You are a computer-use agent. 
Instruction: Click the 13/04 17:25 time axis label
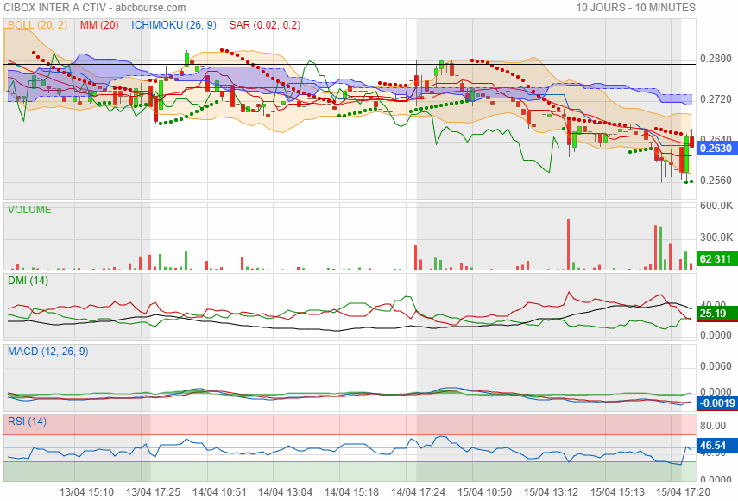click(153, 492)
